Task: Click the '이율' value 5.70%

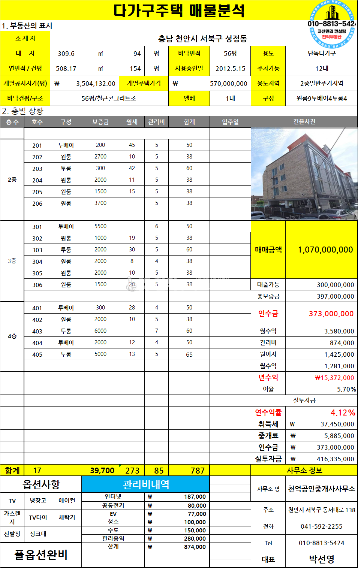Action: pos(346,389)
